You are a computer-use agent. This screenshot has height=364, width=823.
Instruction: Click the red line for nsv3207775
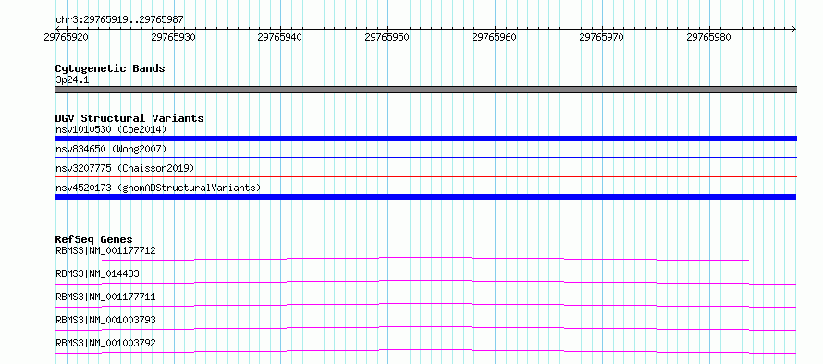pos(425,176)
